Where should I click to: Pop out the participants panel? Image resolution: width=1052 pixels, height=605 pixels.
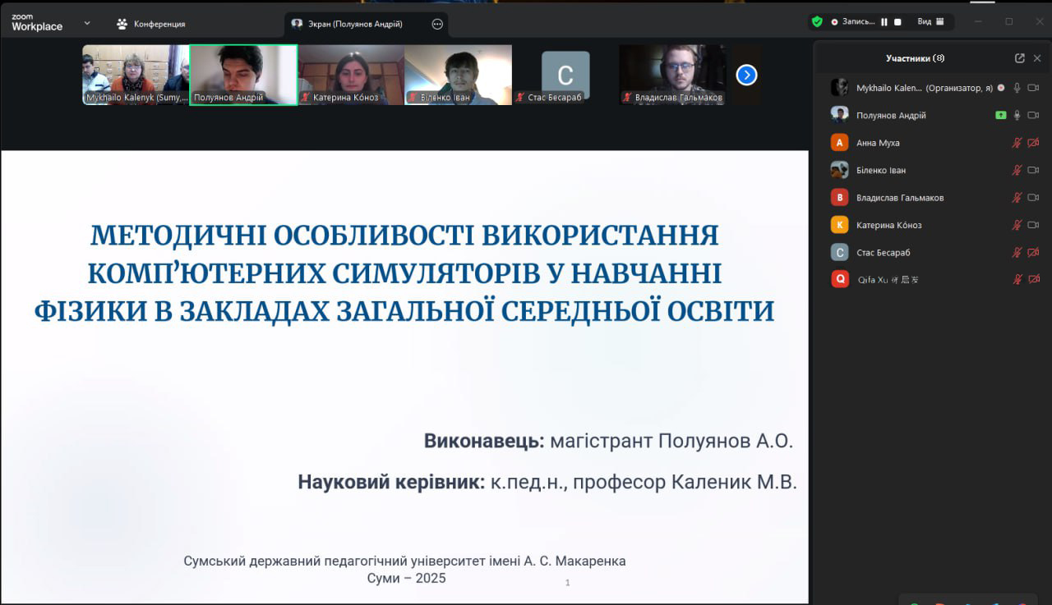1020,58
